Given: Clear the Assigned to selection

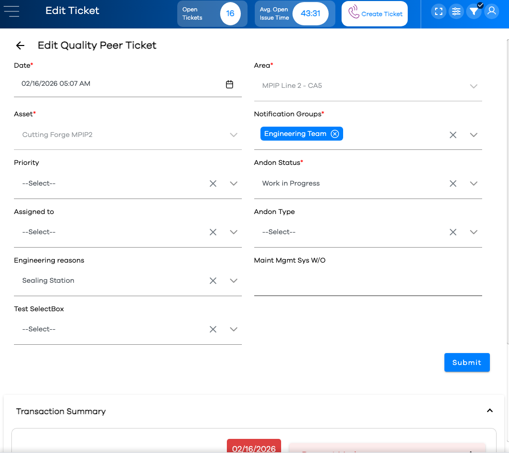Looking at the screenshot, I should pos(213,232).
